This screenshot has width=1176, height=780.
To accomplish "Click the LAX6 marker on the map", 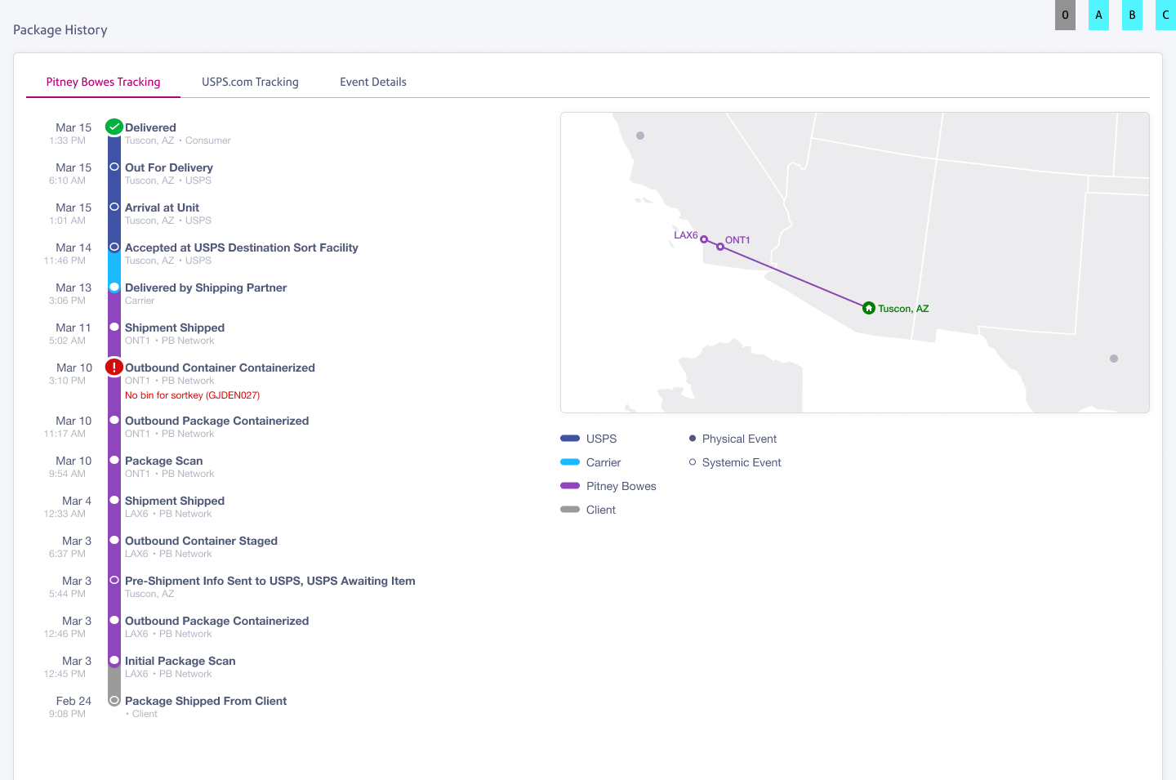I will tap(704, 239).
